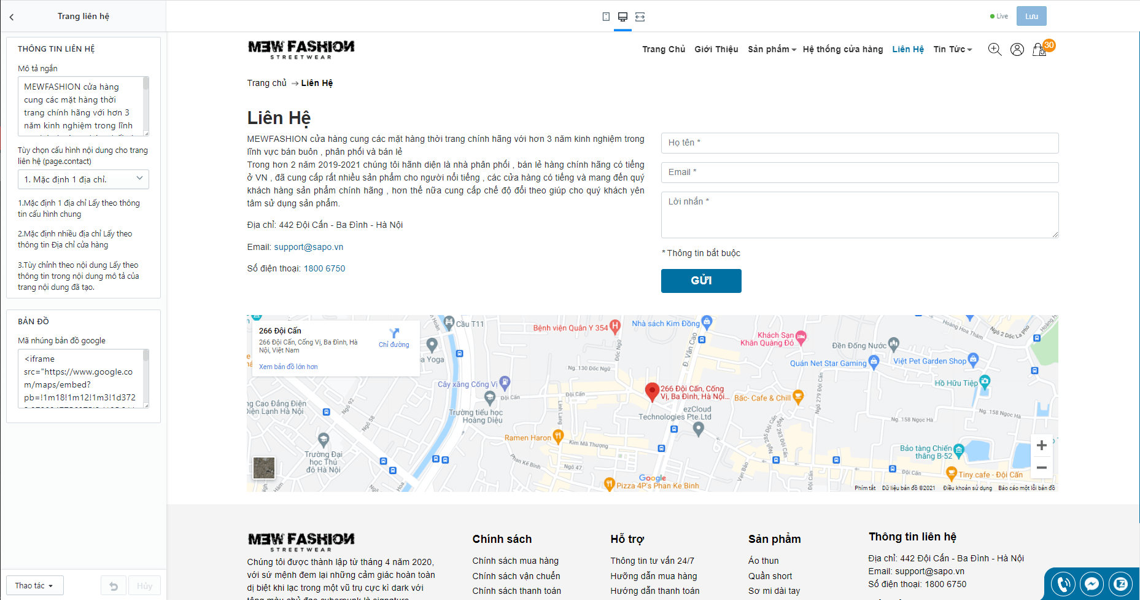
Task: Click the 1800 6750 phone link
Action: pyautogui.click(x=325, y=268)
